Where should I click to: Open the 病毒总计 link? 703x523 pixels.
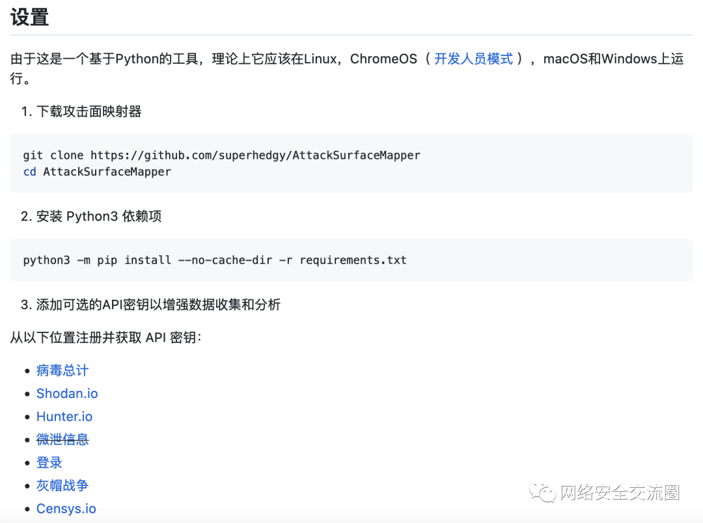tap(62, 370)
